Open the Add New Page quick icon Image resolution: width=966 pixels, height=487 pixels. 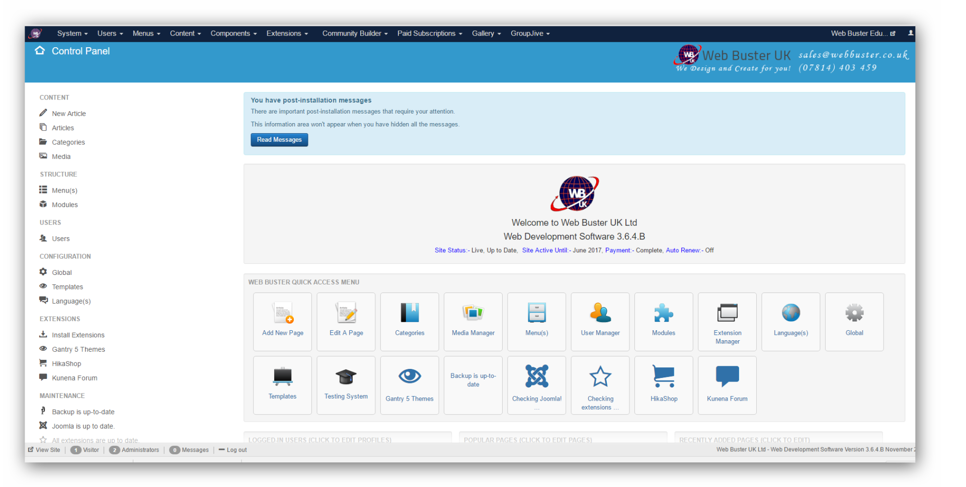tap(282, 322)
